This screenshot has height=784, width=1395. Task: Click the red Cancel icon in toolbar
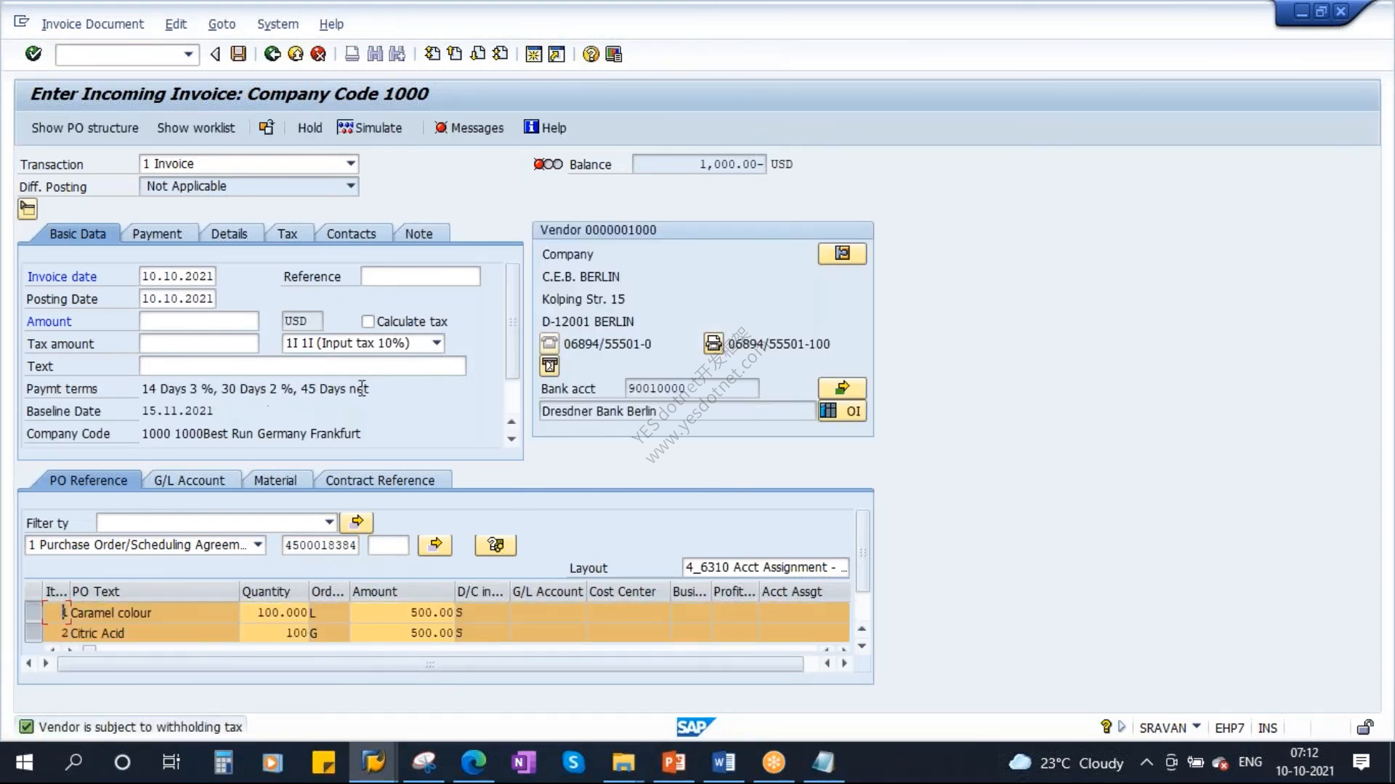pos(318,54)
